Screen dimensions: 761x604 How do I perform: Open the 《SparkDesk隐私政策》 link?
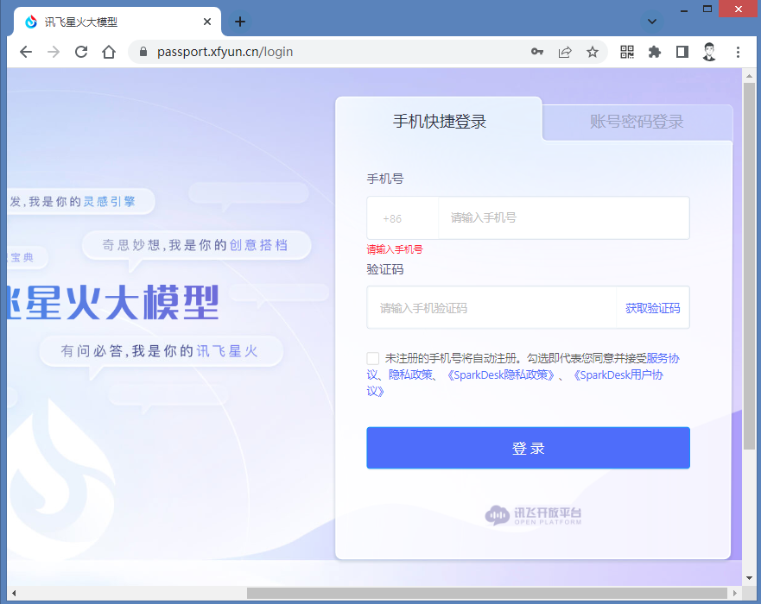501,375
